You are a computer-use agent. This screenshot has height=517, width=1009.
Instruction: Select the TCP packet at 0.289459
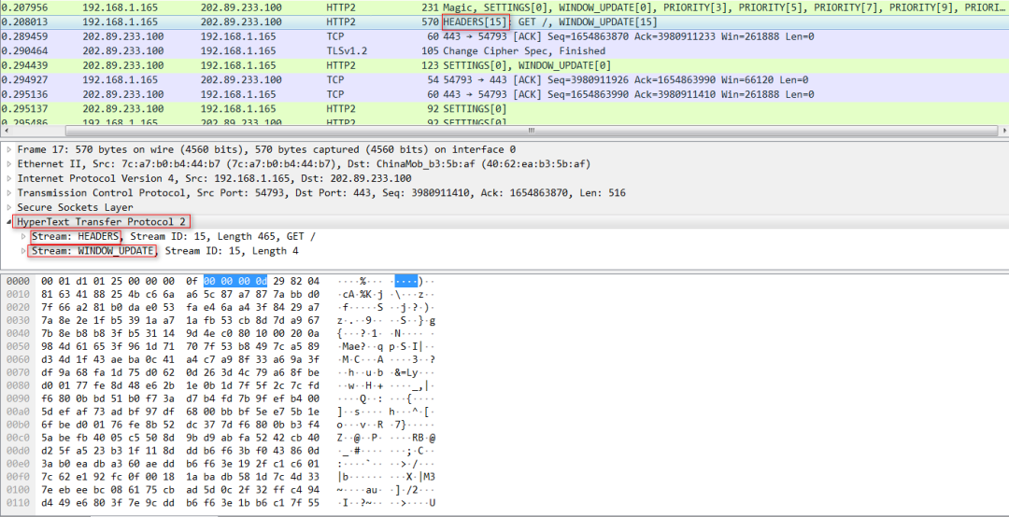coord(504,36)
